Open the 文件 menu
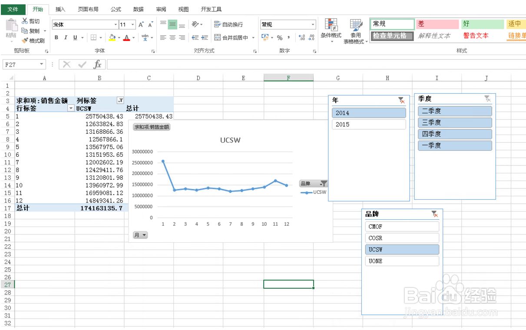Viewport: 526px width, 330px height. (x=13, y=9)
